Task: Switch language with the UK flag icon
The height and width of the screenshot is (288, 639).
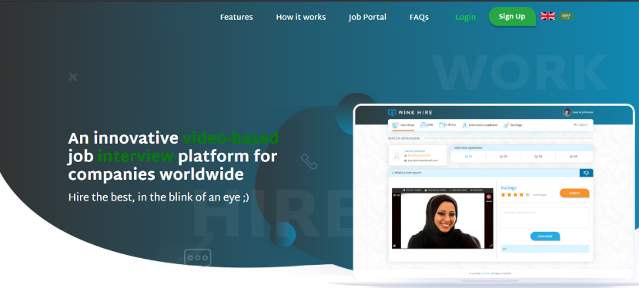Action: (547, 16)
